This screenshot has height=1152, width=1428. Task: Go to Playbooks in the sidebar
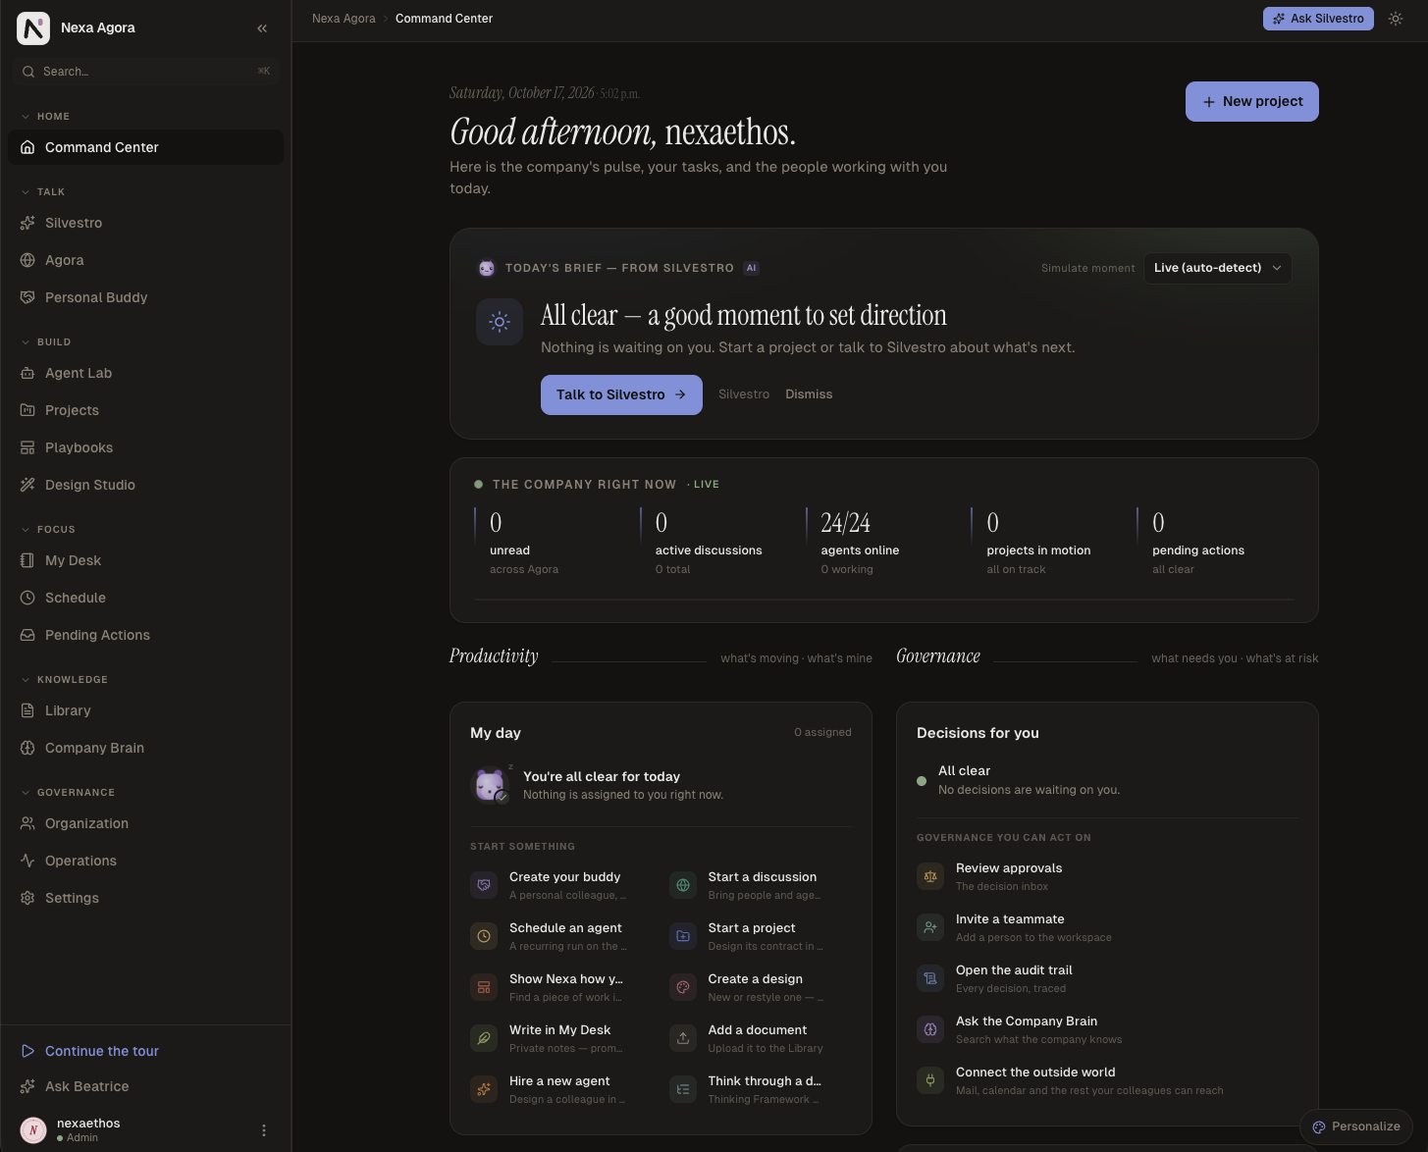145,447
